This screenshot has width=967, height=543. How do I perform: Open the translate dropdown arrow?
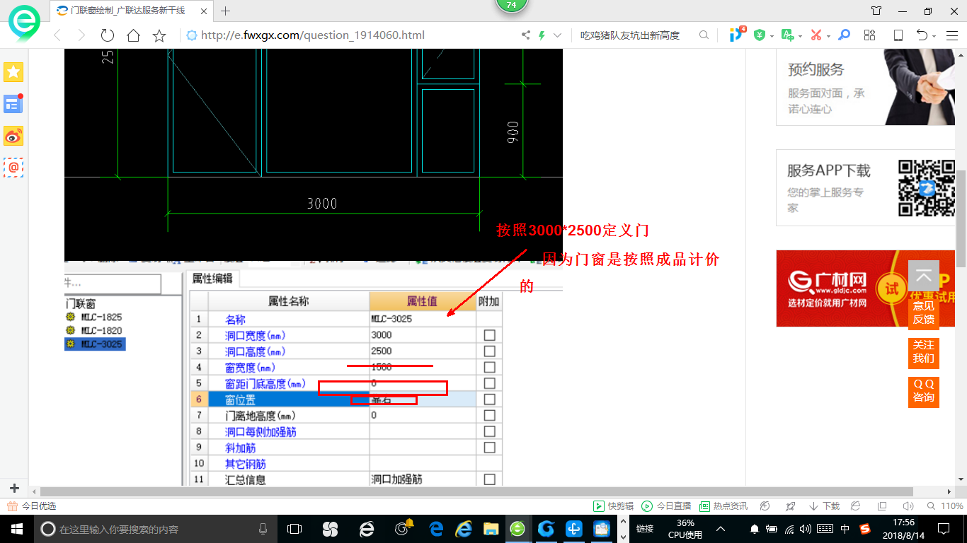(800, 35)
